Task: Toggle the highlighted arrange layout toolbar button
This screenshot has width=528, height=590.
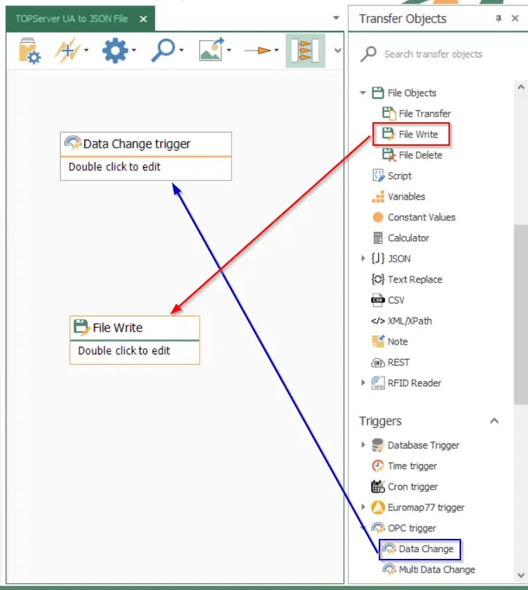Action: tap(305, 50)
